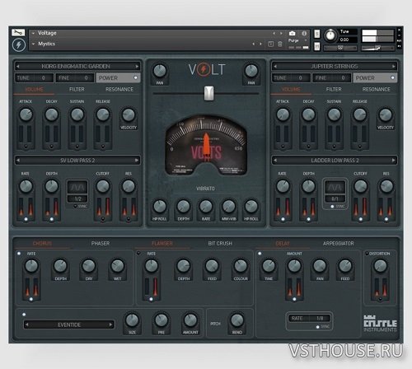Toggle the Flanger effect on/off light

click(x=138, y=253)
